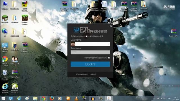
Task: Open the Windows Start button
Action: pyautogui.click(x=3, y=98)
